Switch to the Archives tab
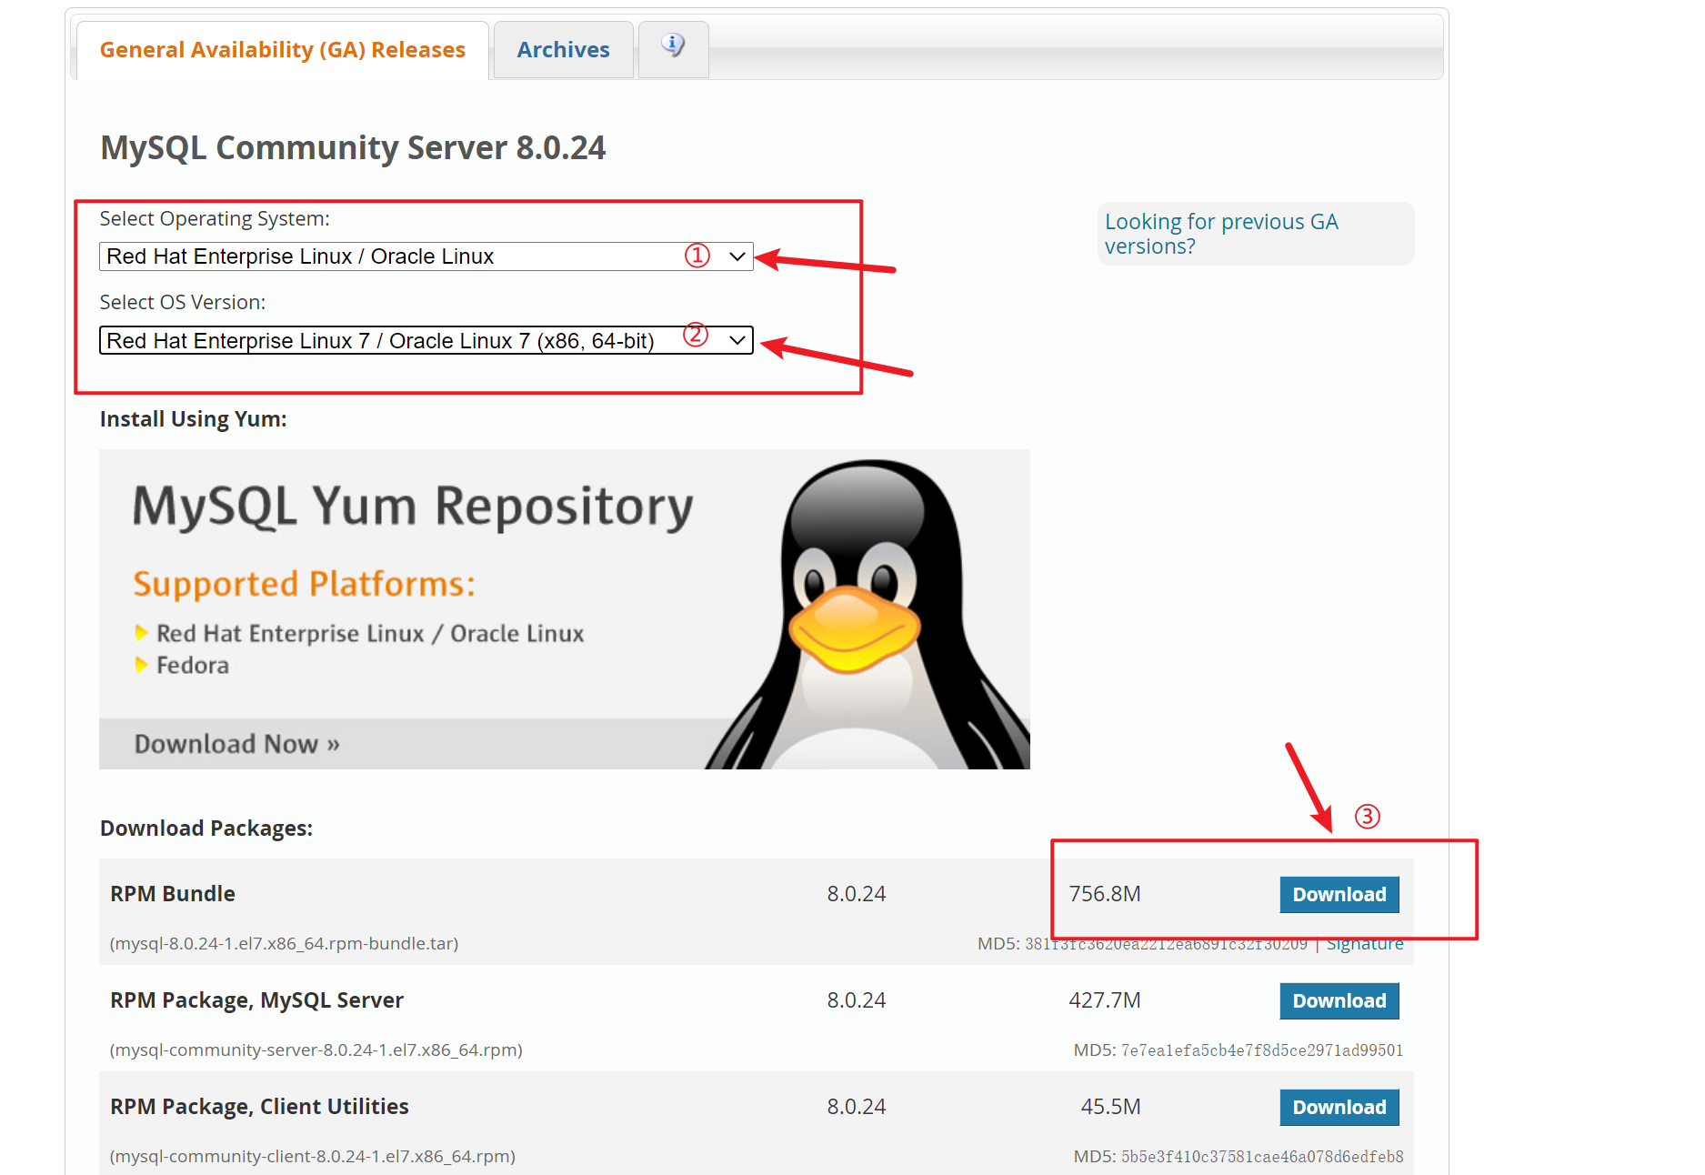1705x1175 pixels. point(564,50)
